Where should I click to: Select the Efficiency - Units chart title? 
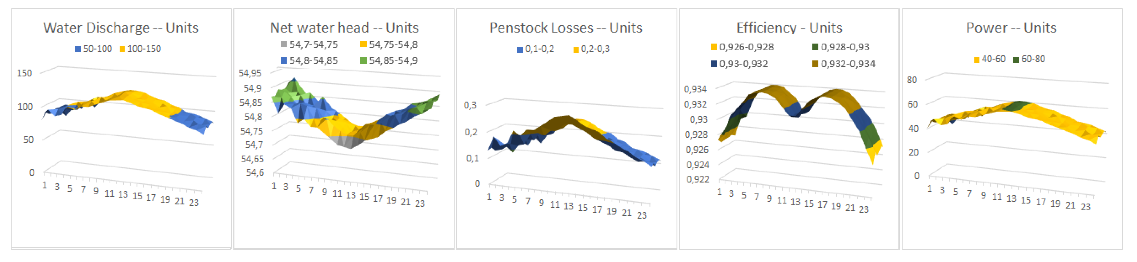(x=789, y=28)
